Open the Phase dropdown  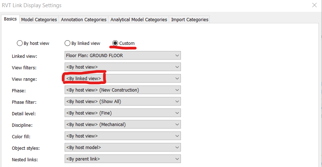123,90
